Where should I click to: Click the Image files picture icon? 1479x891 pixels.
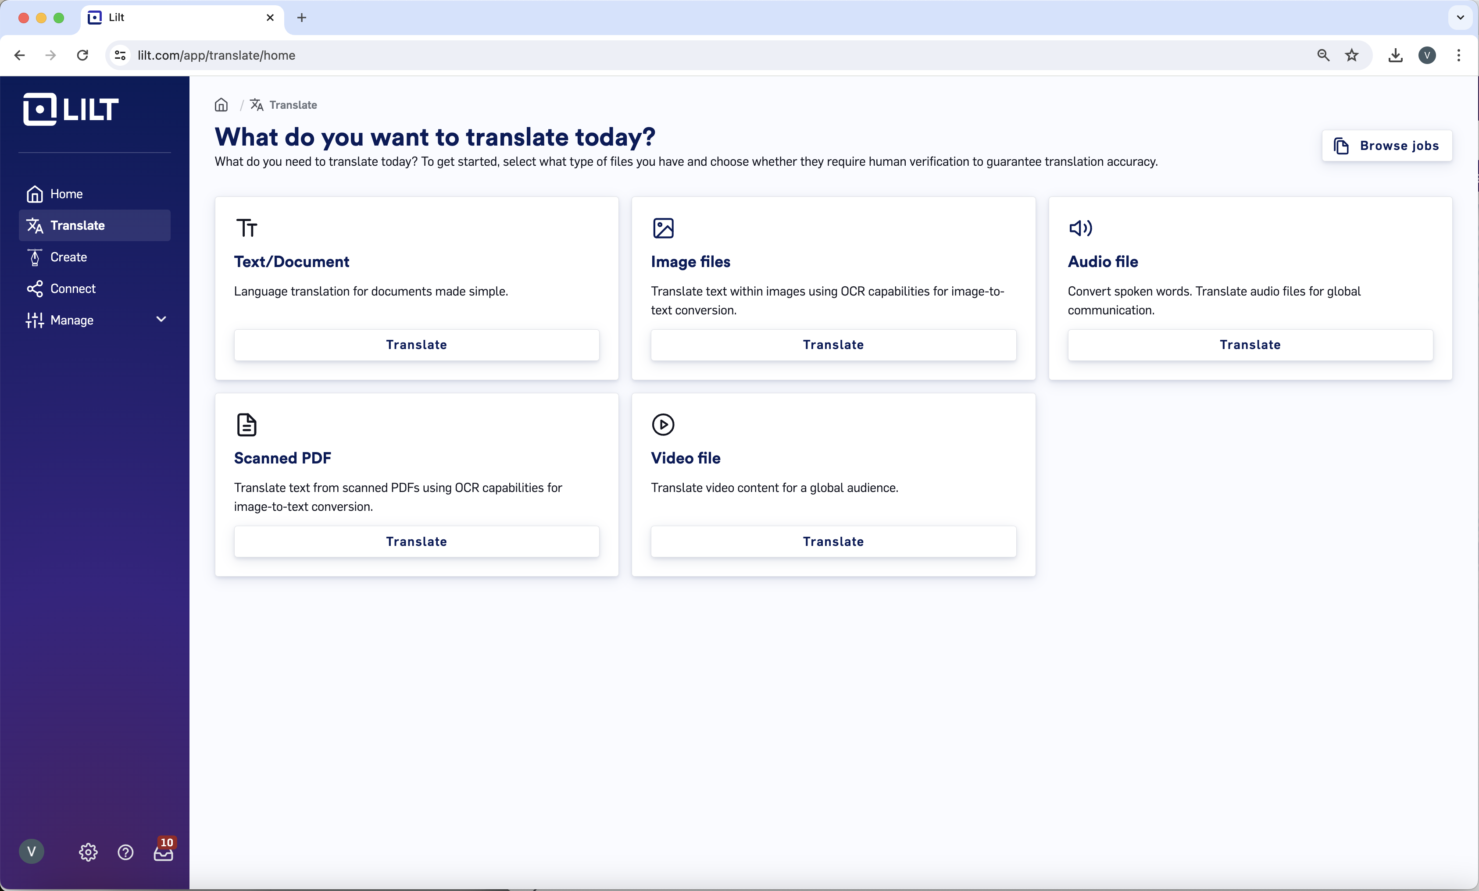click(x=663, y=228)
